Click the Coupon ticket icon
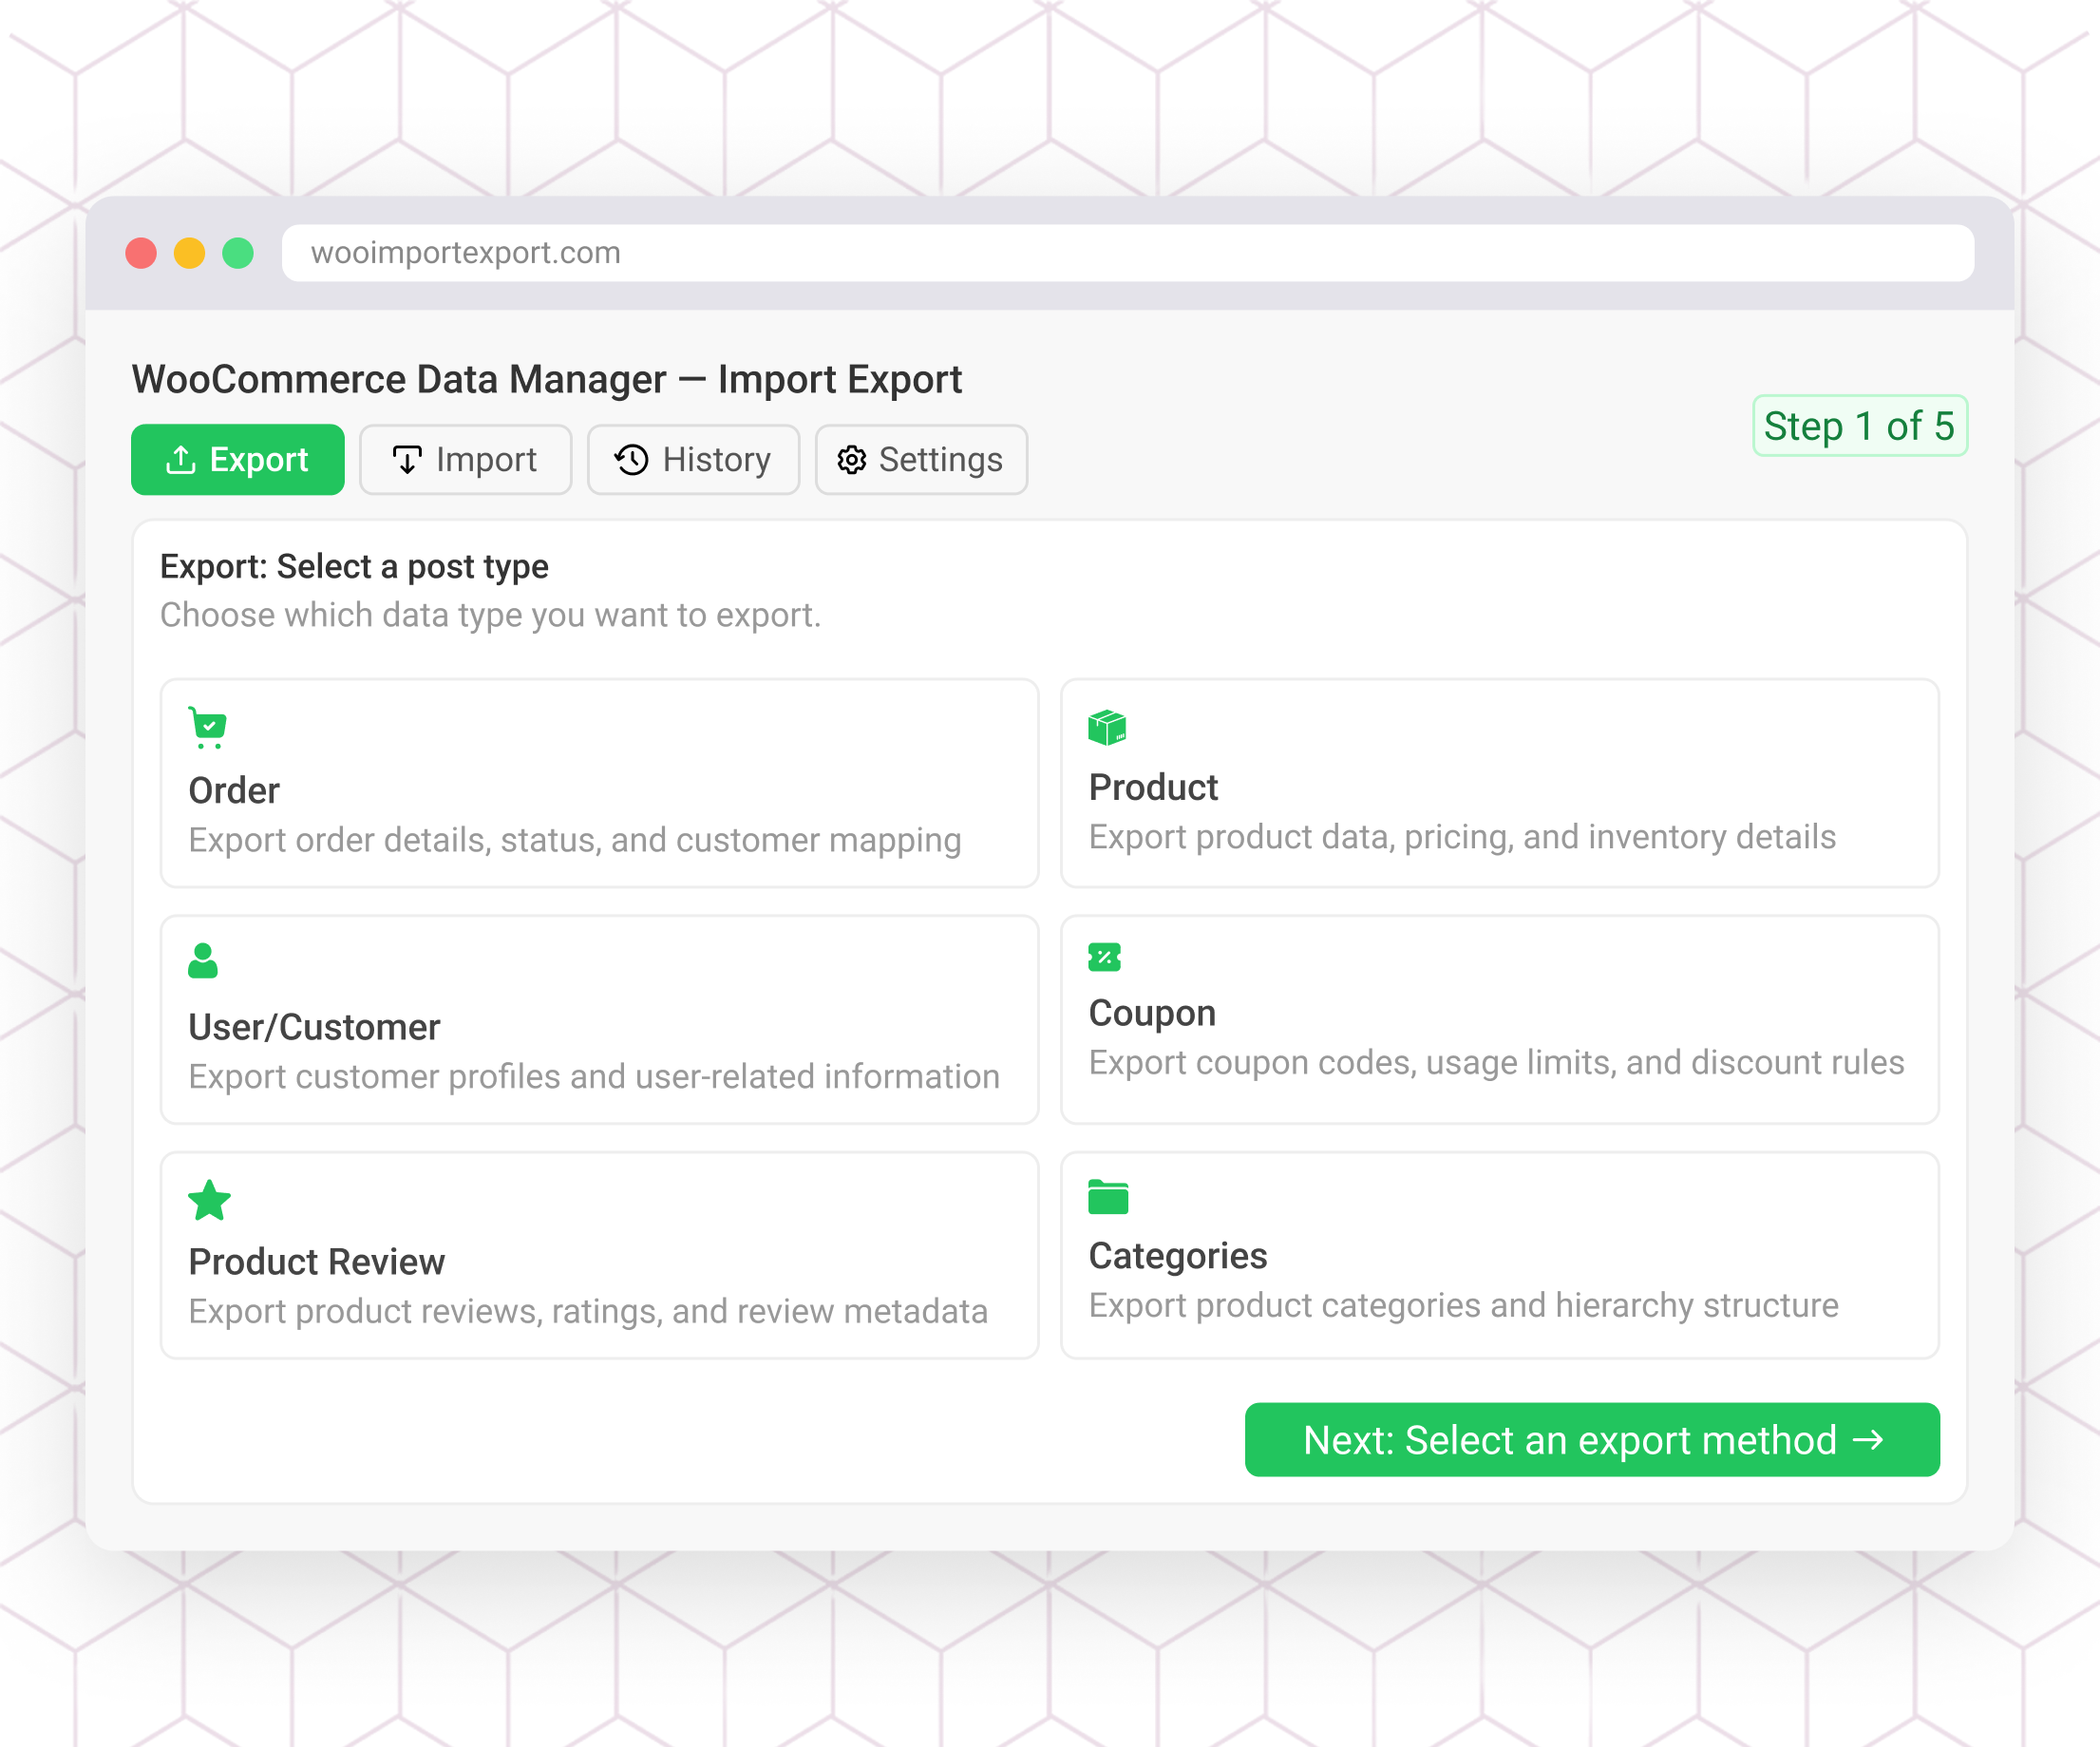The height and width of the screenshot is (1747, 2100). [x=1104, y=957]
